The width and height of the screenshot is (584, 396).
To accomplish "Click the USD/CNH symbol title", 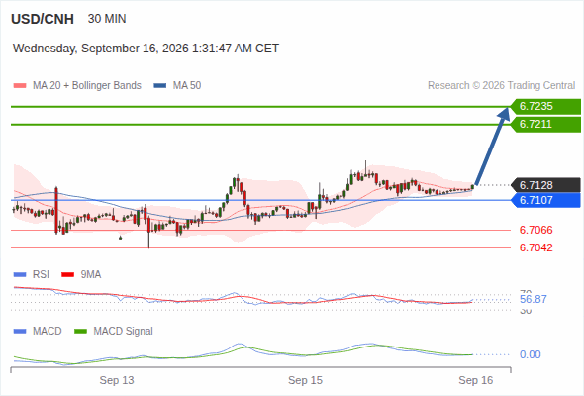I will click(43, 19).
